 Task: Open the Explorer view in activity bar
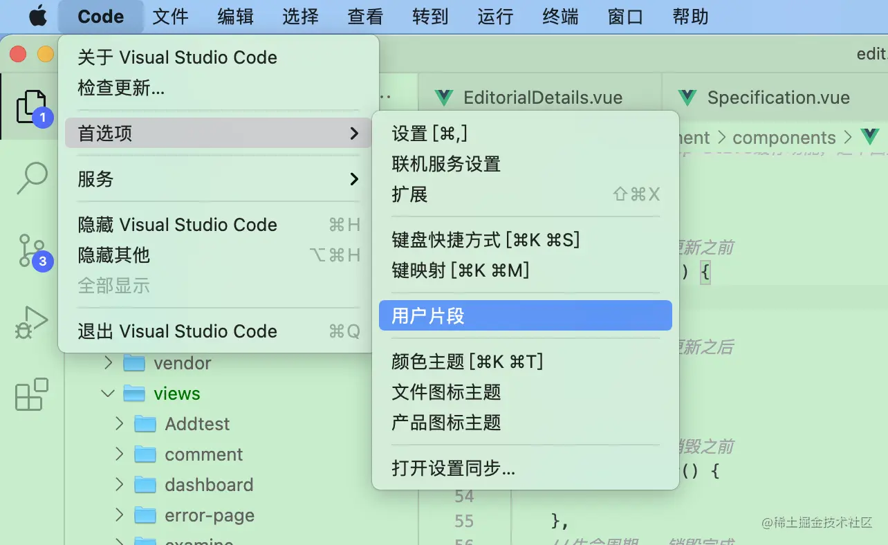[32, 107]
